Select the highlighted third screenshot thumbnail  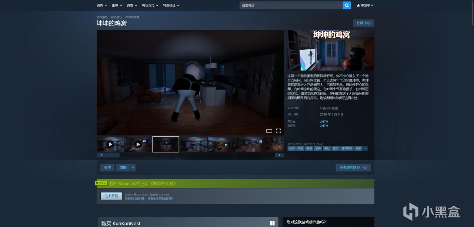coord(166,144)
